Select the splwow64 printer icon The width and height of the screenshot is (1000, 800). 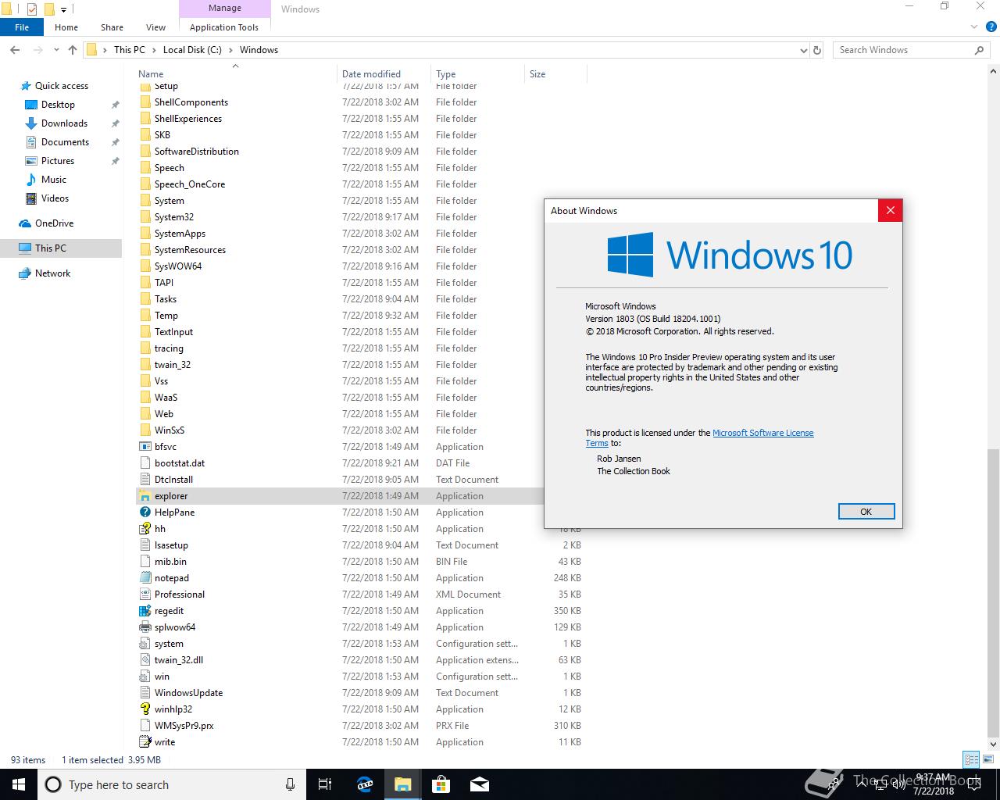(x=145, y=627)
